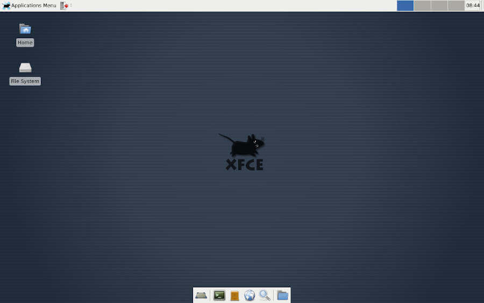Click the Show Desktop dock icon
This screenshot has height=303, width=484.
[x=201, y=295]
